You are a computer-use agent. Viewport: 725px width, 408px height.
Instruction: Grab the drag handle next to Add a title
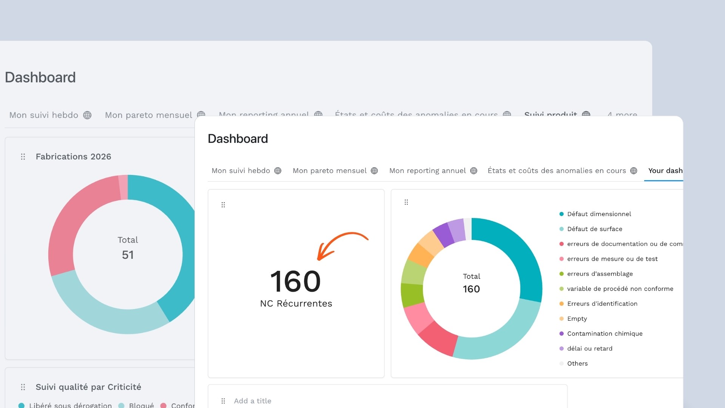coord(223,401)
